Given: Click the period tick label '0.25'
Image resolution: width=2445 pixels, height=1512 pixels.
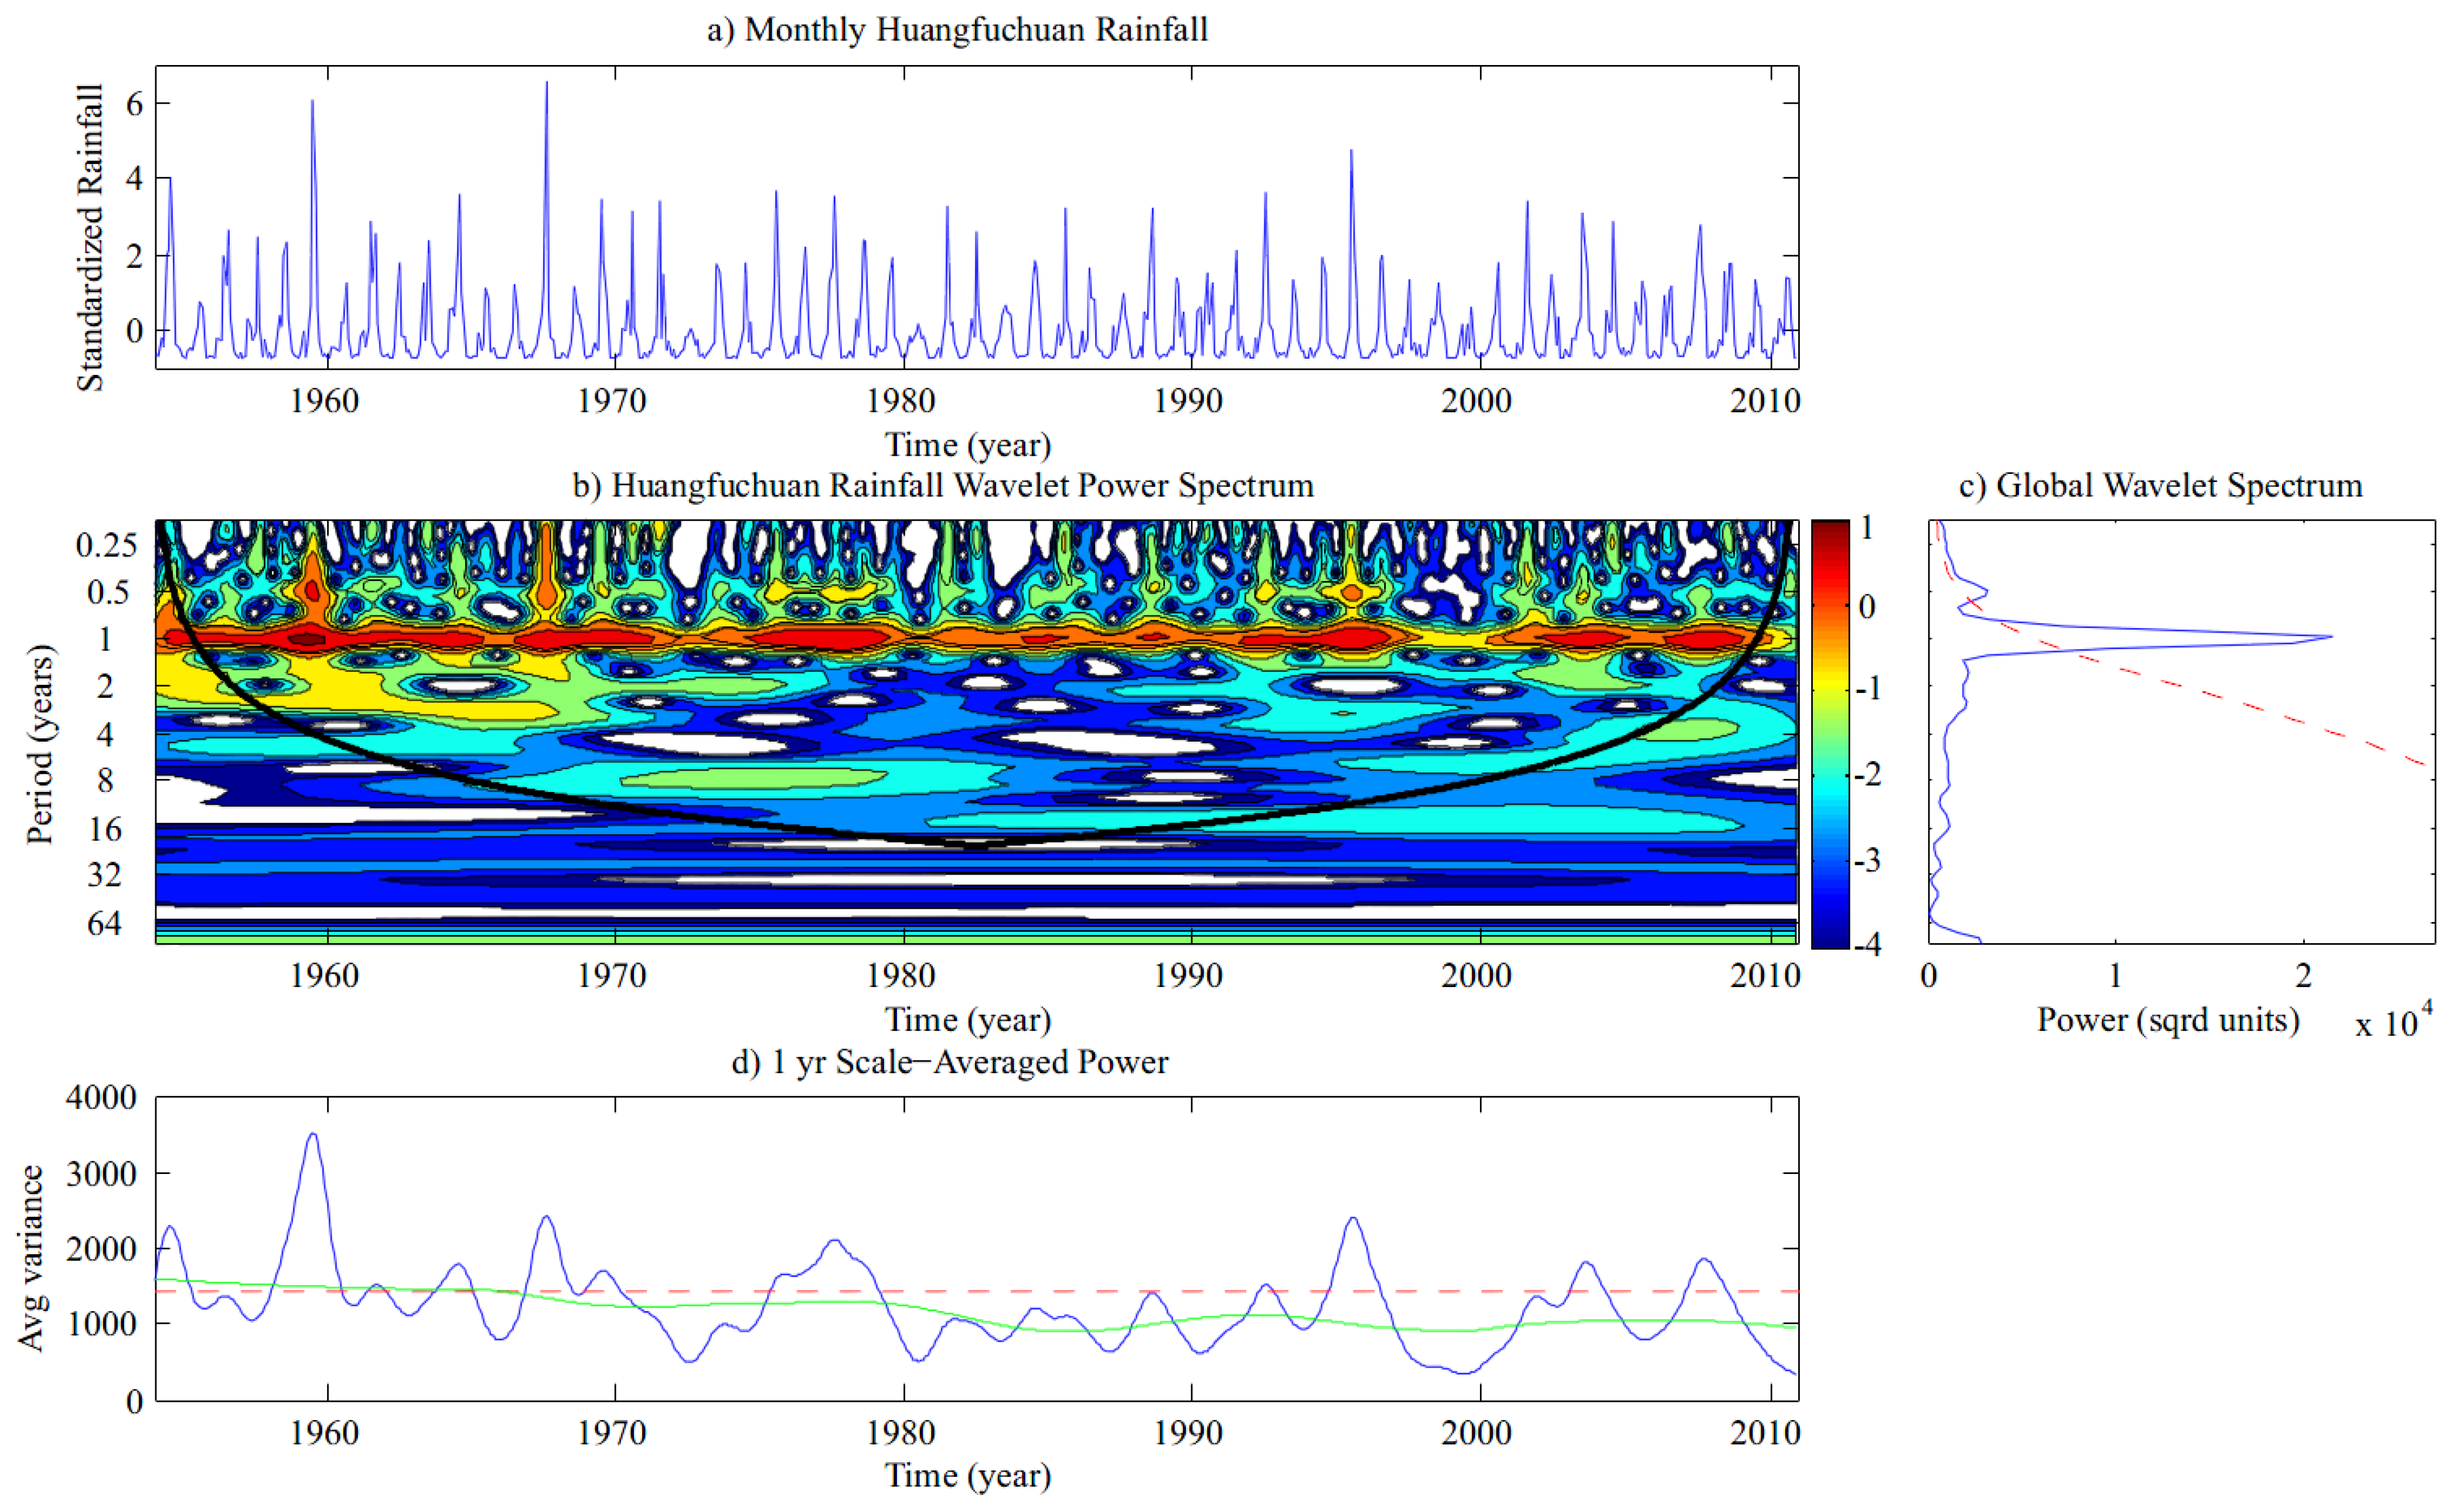Looking at the screenshot, I should point(106,545).
